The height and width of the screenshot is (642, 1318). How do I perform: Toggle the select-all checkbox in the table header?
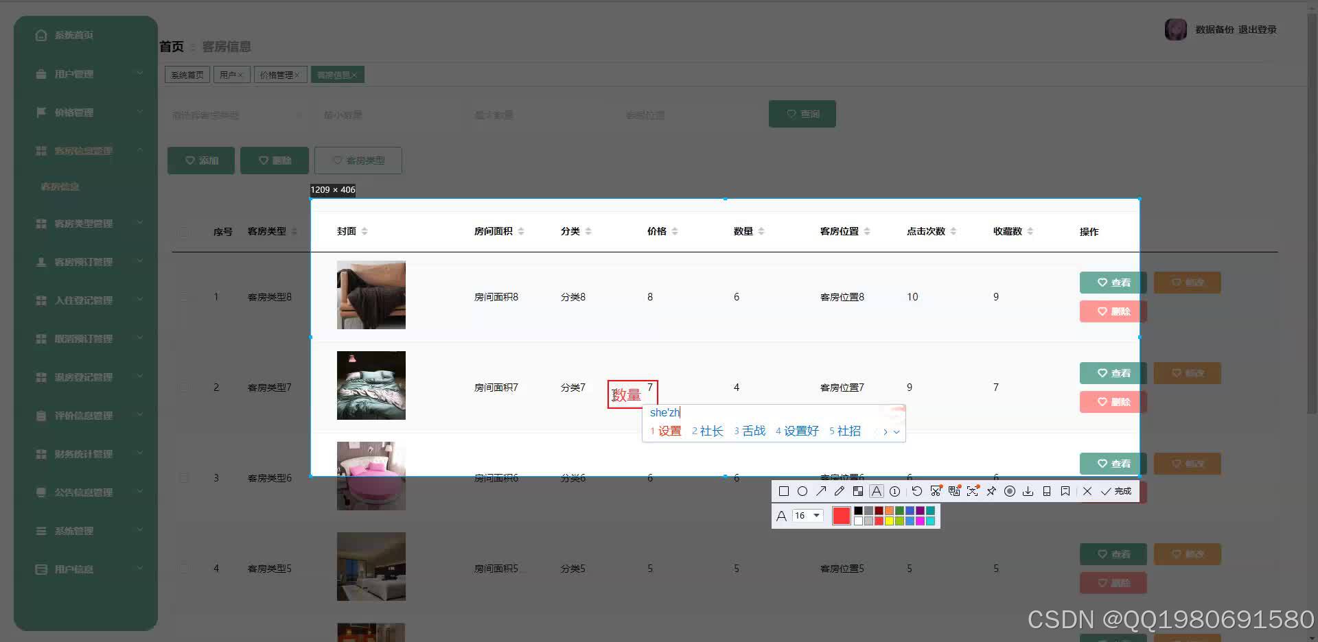coord(184,232)
